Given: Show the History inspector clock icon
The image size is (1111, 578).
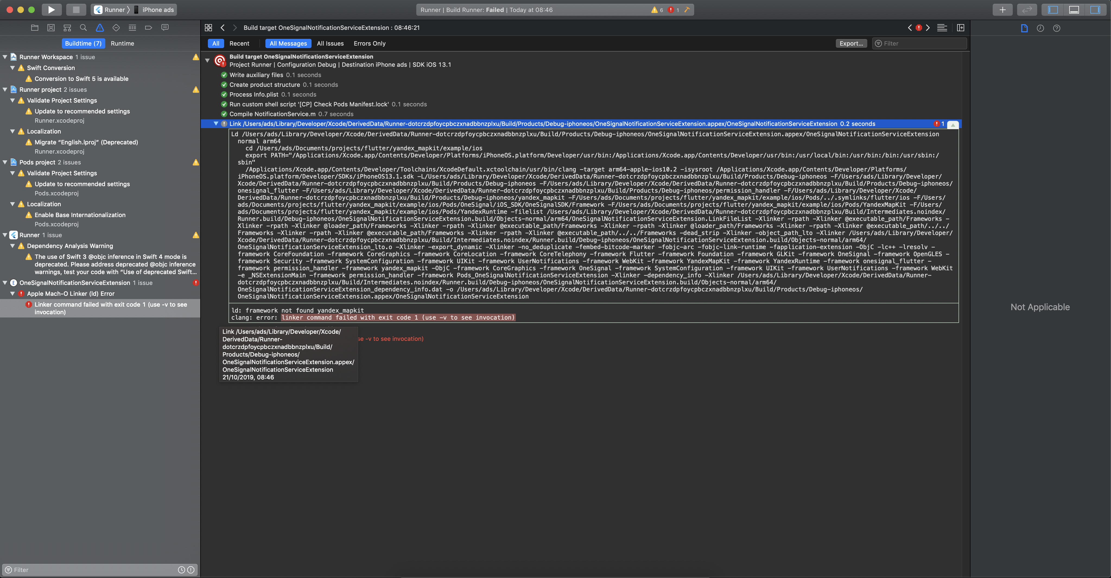Looking at the screenshot, I should click(x=1040, y=28).
